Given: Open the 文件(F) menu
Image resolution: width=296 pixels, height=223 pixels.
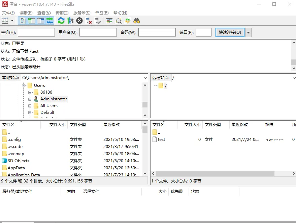Looking at the screenshot, I should [x=8, y=13].
